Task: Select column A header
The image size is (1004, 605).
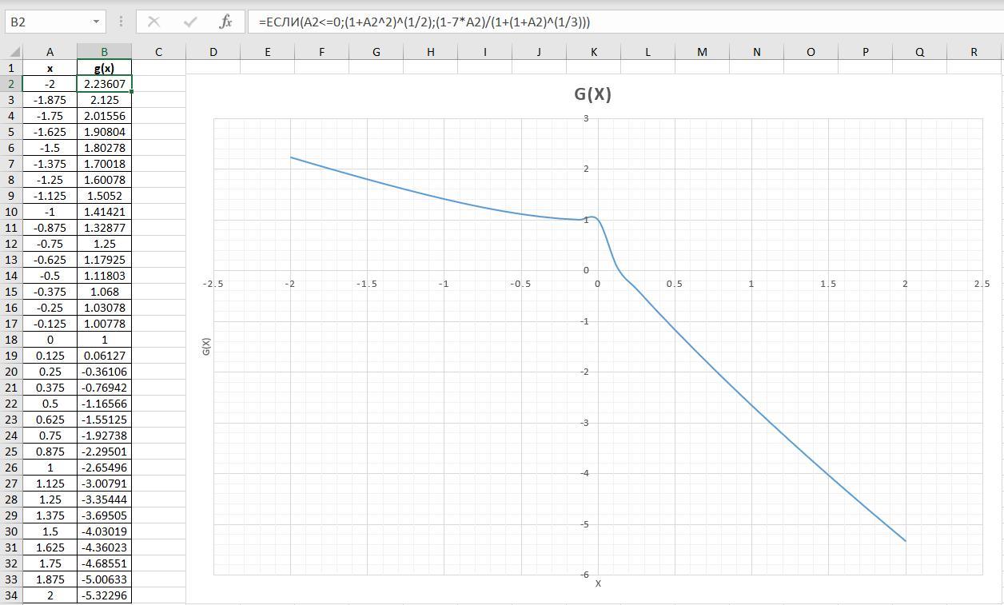Action: [x=50, y=52]
